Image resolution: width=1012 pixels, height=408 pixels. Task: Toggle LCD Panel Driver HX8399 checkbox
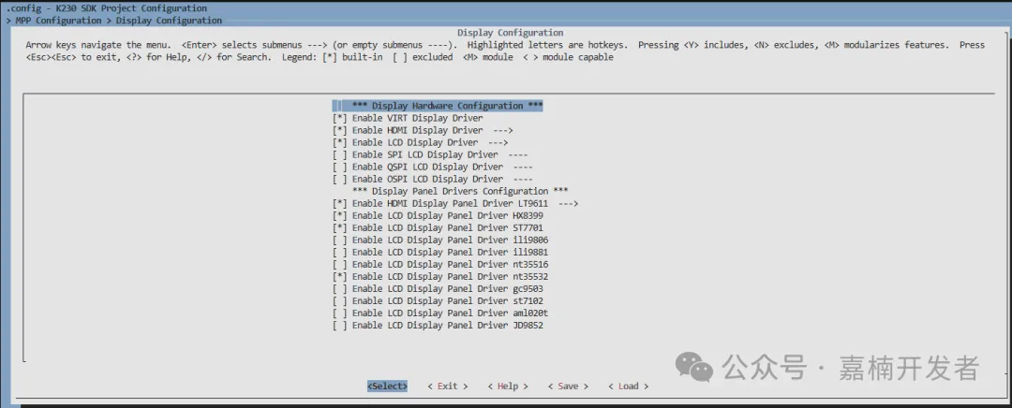[340, 216]
